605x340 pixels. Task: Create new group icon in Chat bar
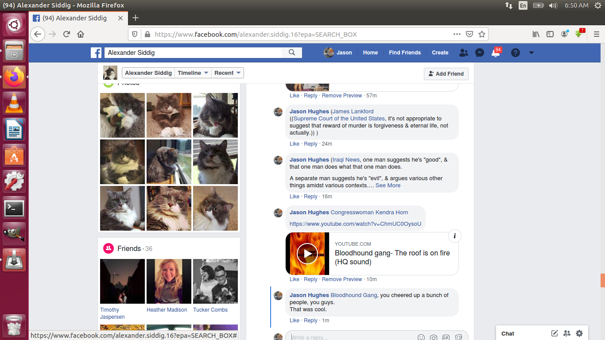coord(567,333)
